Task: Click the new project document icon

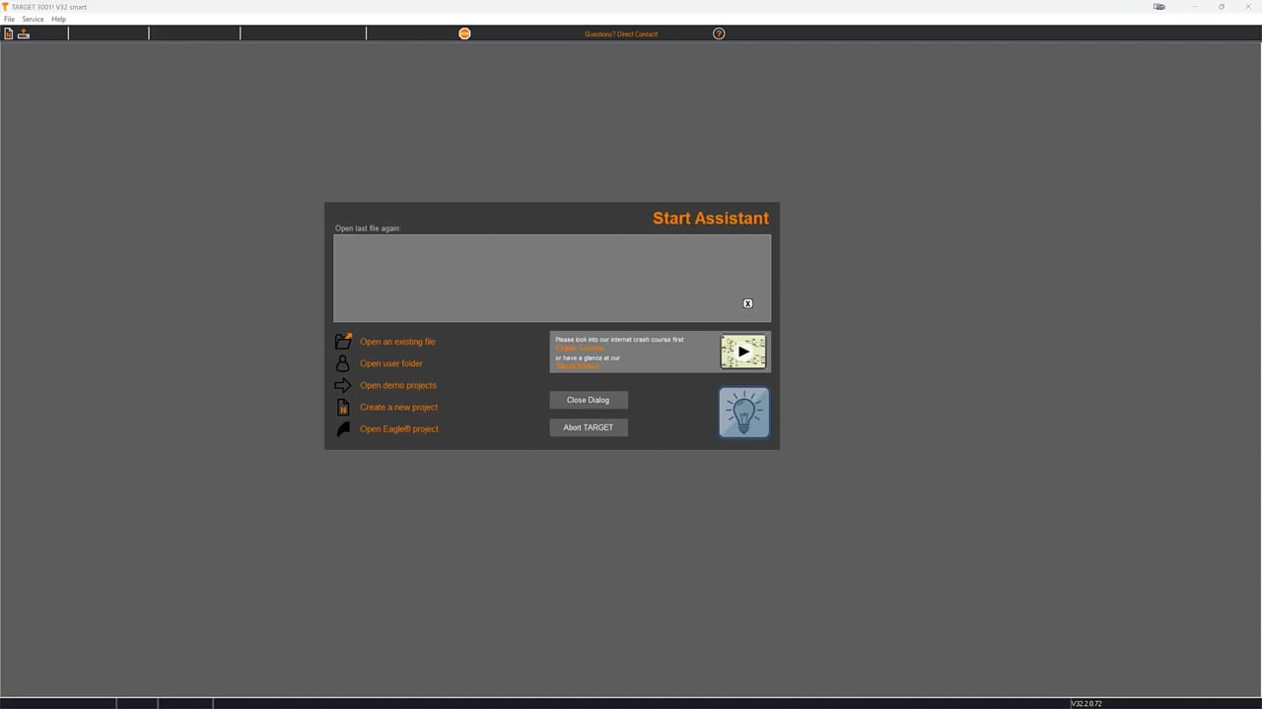Action: [343, 407]
